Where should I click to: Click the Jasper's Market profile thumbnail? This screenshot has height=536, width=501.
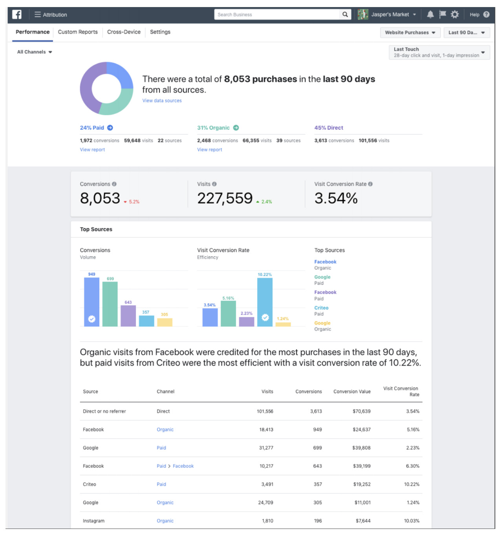coord(363,15)
